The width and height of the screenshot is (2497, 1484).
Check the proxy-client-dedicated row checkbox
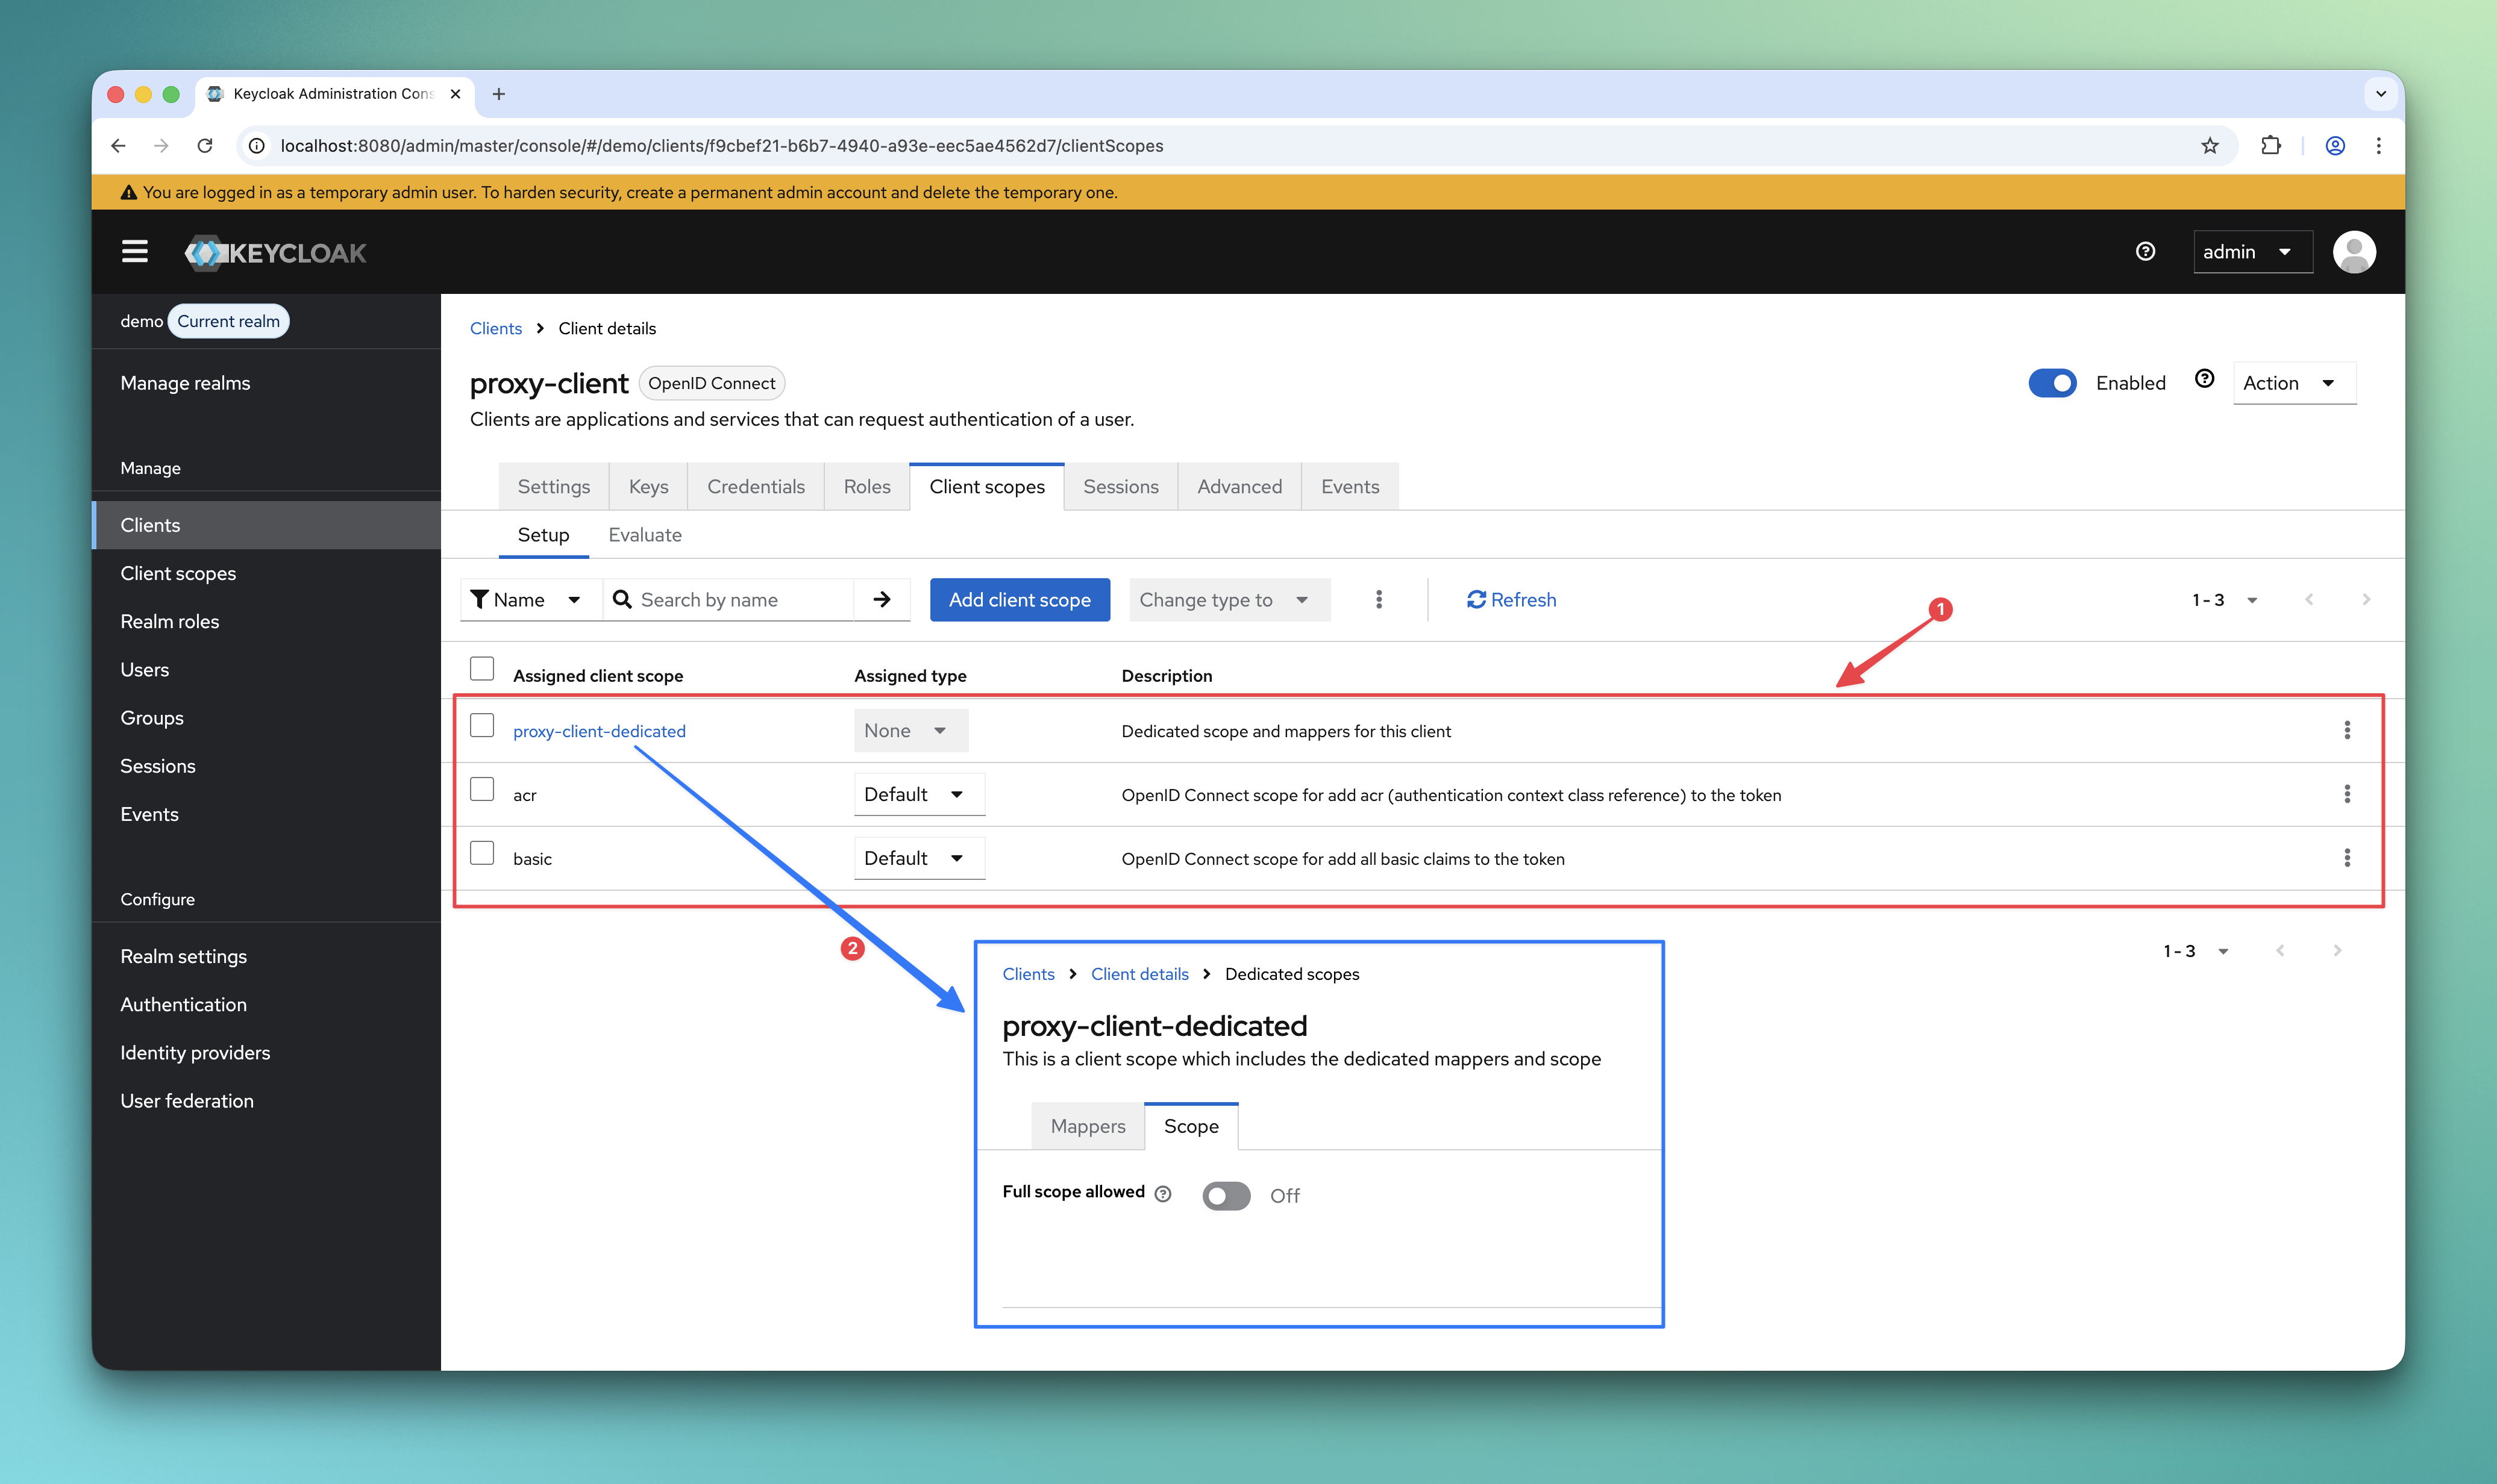[482, 725]
